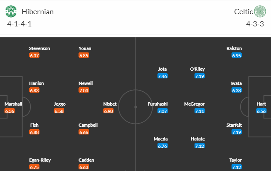Select player McGregor in midfield
The height and width of the screenshot is (171, 271).
[x=194, y=104]
